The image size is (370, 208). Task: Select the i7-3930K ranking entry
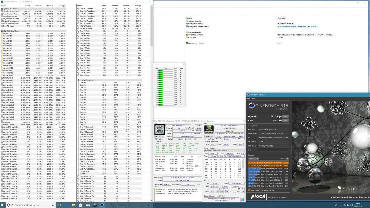click(x=268, y=172)
